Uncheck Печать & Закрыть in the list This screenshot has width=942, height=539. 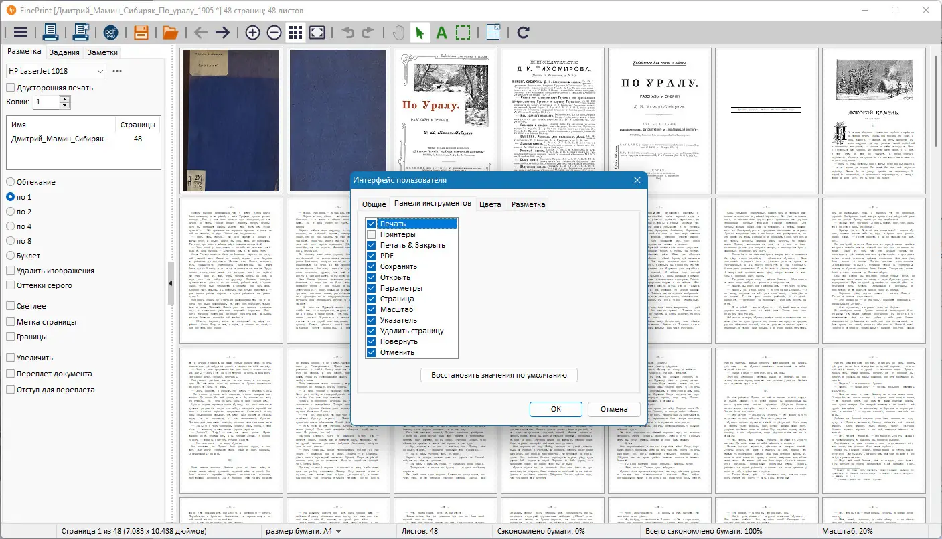[x=372, y=245]
